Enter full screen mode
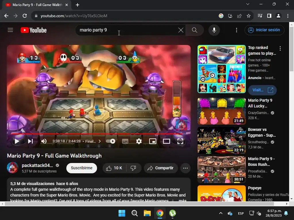294x220 pixels. pyautogui.click(x=180, y=141)
